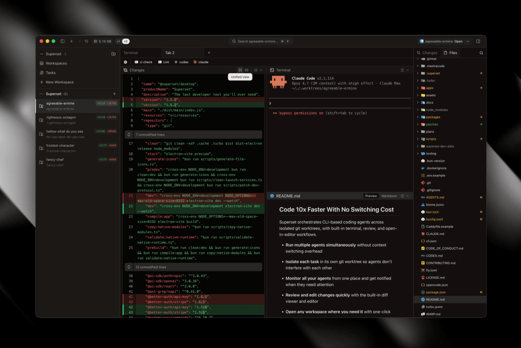Expand the 7 unmodified lines
Viewport: 521px width, 348px height.
pyautogui.click(x=129, y=135)
